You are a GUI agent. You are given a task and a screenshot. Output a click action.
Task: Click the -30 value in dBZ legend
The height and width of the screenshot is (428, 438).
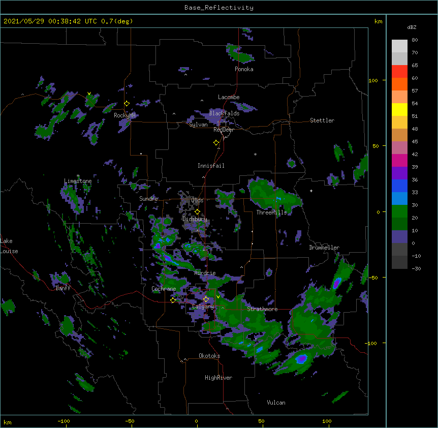pos(416,269)
